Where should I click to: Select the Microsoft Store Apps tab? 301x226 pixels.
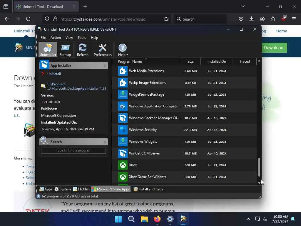[x=111, y=189]
